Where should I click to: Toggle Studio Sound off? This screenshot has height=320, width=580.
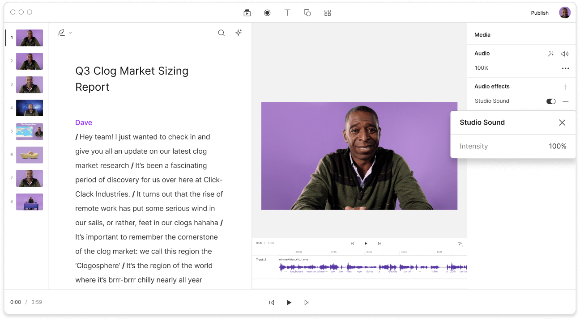[x=550, y=101]
